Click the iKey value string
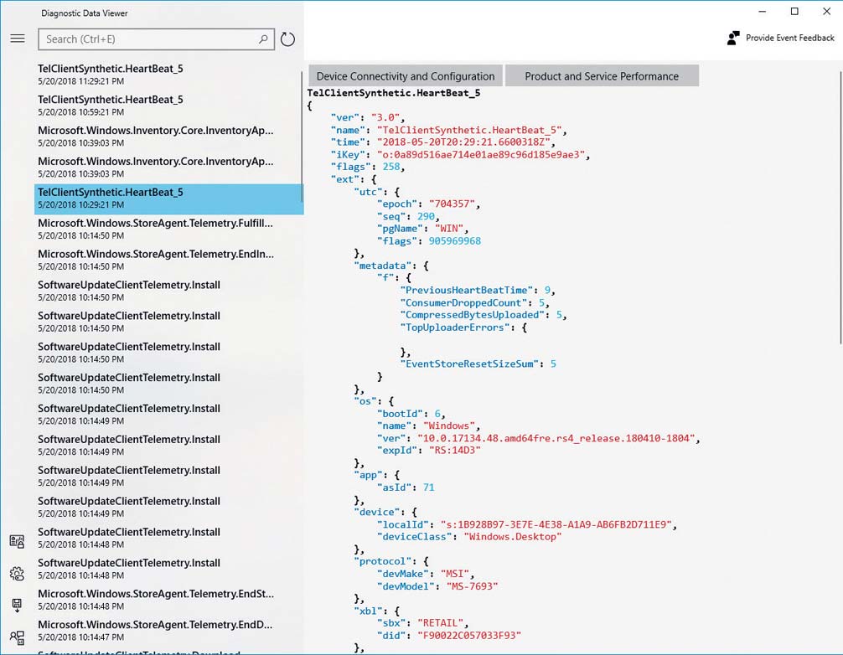This screenshot has height=655, width=843. pos(479,155)
